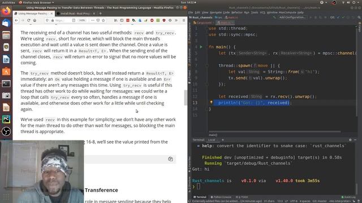Change UTF-8 file encoding in status bar

coord(294,201)
